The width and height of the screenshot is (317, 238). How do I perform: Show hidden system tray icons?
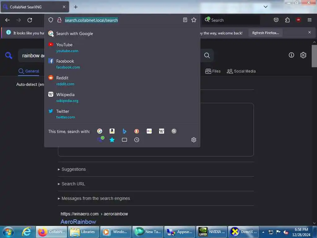pos(263,232)
